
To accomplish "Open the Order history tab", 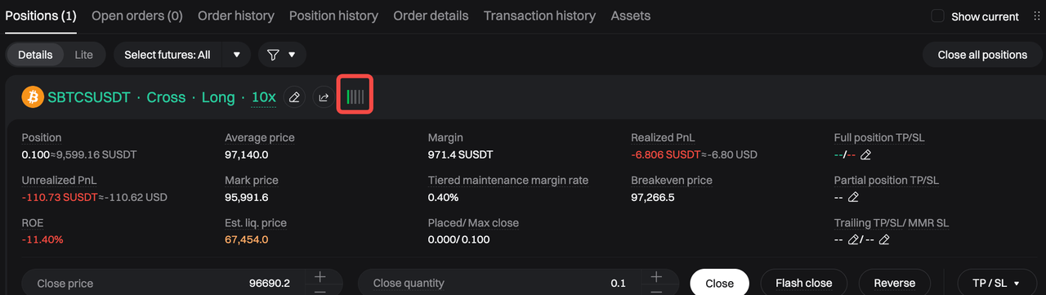I will coord(236,16).
